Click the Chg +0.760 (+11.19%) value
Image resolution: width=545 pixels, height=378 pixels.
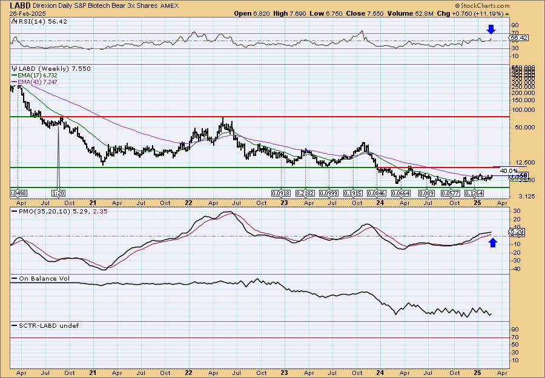471,13
